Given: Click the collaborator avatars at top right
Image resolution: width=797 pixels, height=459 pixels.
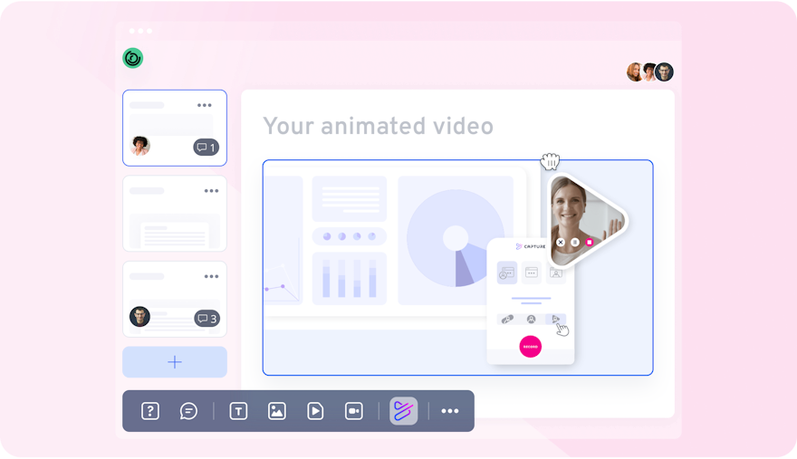Looking at the screenshot, I should (x=650, y=72).
